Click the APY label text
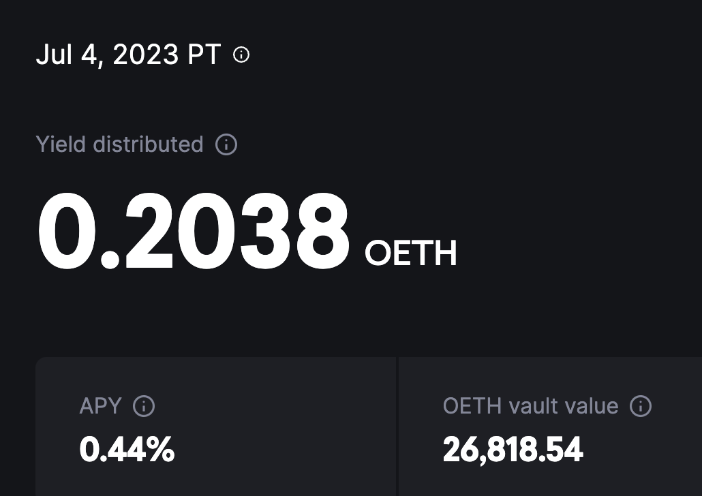Viewport: 702px width, 496px height. (99, 405)
